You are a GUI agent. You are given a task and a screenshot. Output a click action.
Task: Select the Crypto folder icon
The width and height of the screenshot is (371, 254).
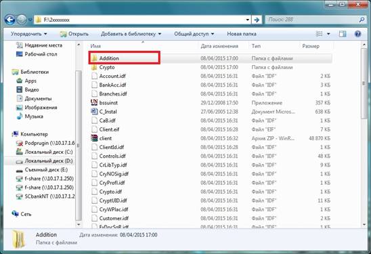(94, 67)
